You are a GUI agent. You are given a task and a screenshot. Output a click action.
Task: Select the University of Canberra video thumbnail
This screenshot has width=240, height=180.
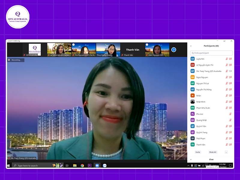(59, 50)
